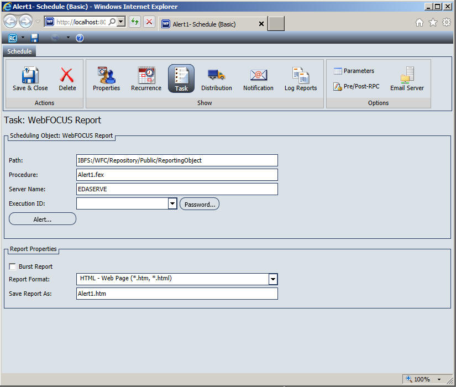Open the recent pages dropdown arrow
Screen dimensions: 456x387
coord(38,21)
